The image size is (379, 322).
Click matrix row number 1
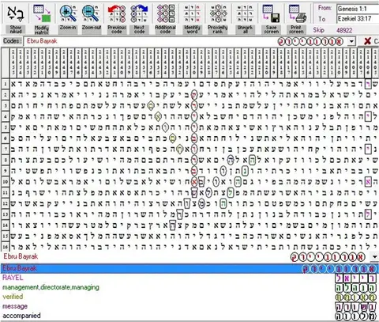tap(6, 84)
